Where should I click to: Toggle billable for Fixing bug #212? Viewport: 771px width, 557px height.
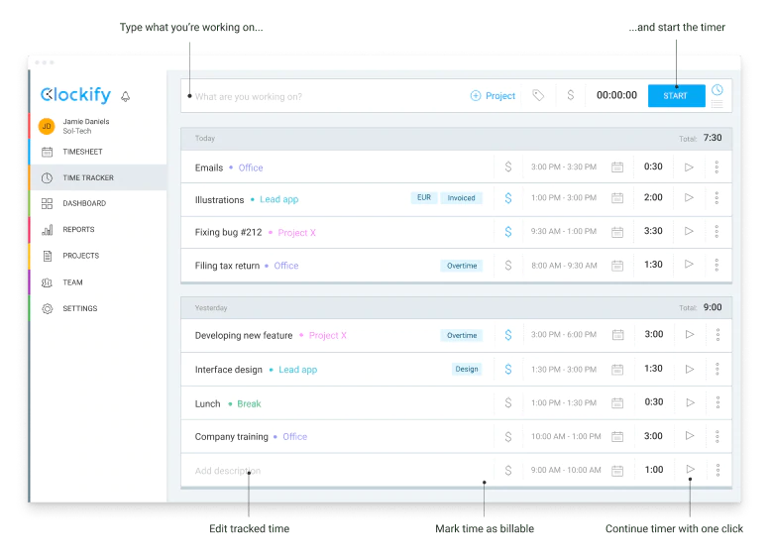(508, 232)
